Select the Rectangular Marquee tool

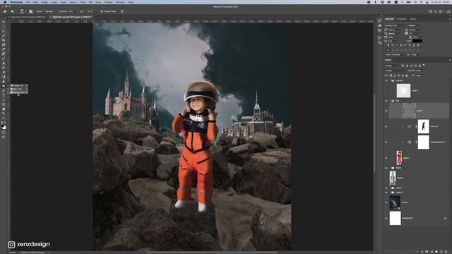tap(4, 27)
